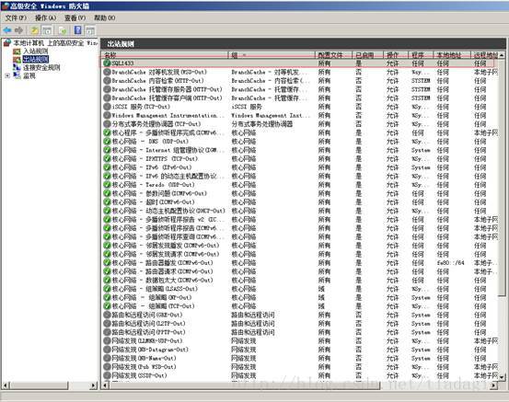Click the rule list vertical scrollbar thumb
Screen dimensions: 509x402
pyautogui.click(x=502, y=177)
